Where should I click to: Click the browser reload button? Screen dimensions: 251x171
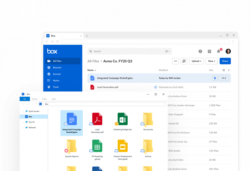click(57, 41)
